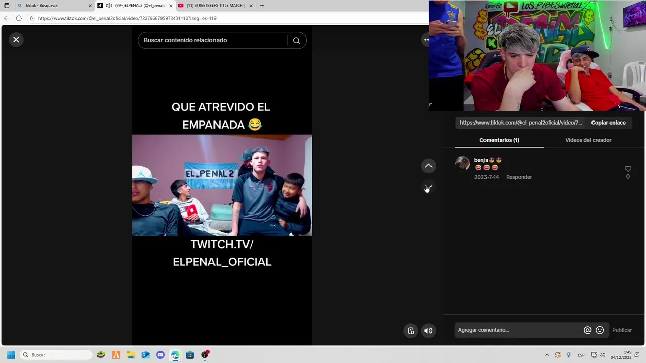
Task: Launch BlueStacks from the taskbar
Action: click(101, 355)
